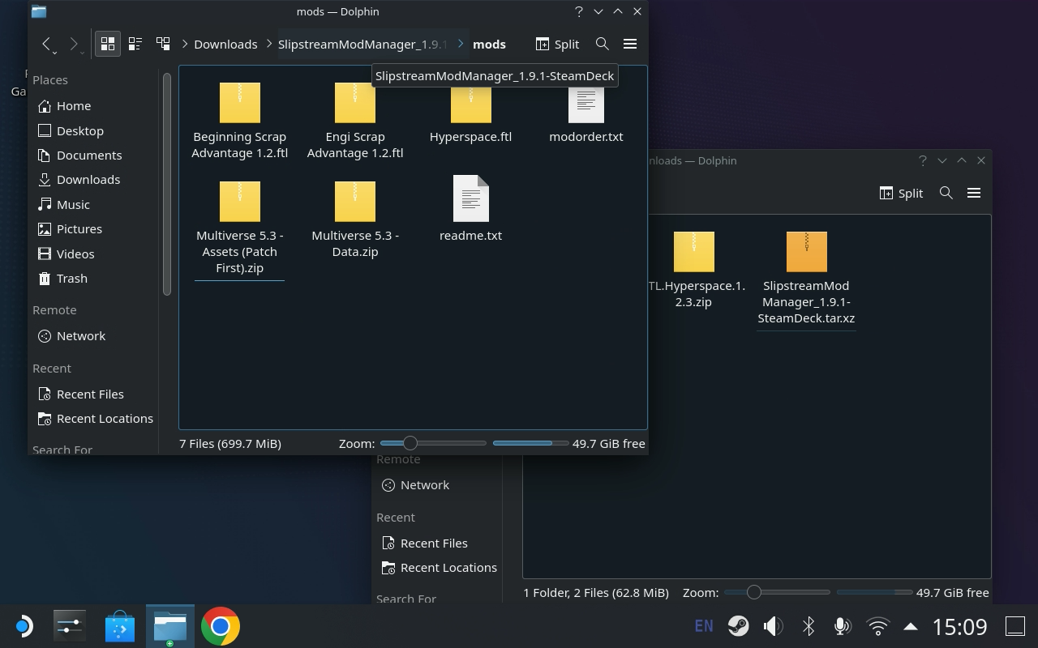This screenshot has width=1038, height=648.
Task: Open hamburger menu in mods window
Action: [x=630, y=44]
